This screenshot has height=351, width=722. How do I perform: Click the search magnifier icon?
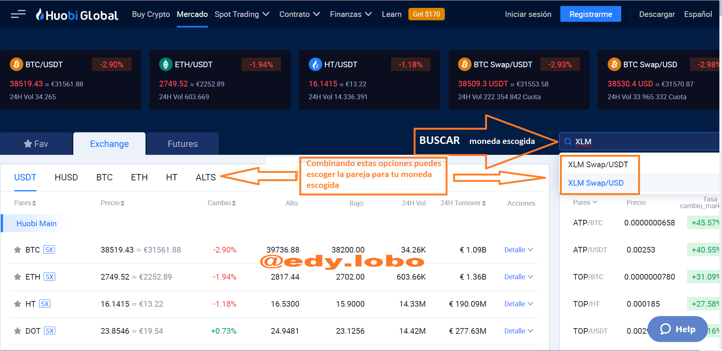click(x=568, y=142)
